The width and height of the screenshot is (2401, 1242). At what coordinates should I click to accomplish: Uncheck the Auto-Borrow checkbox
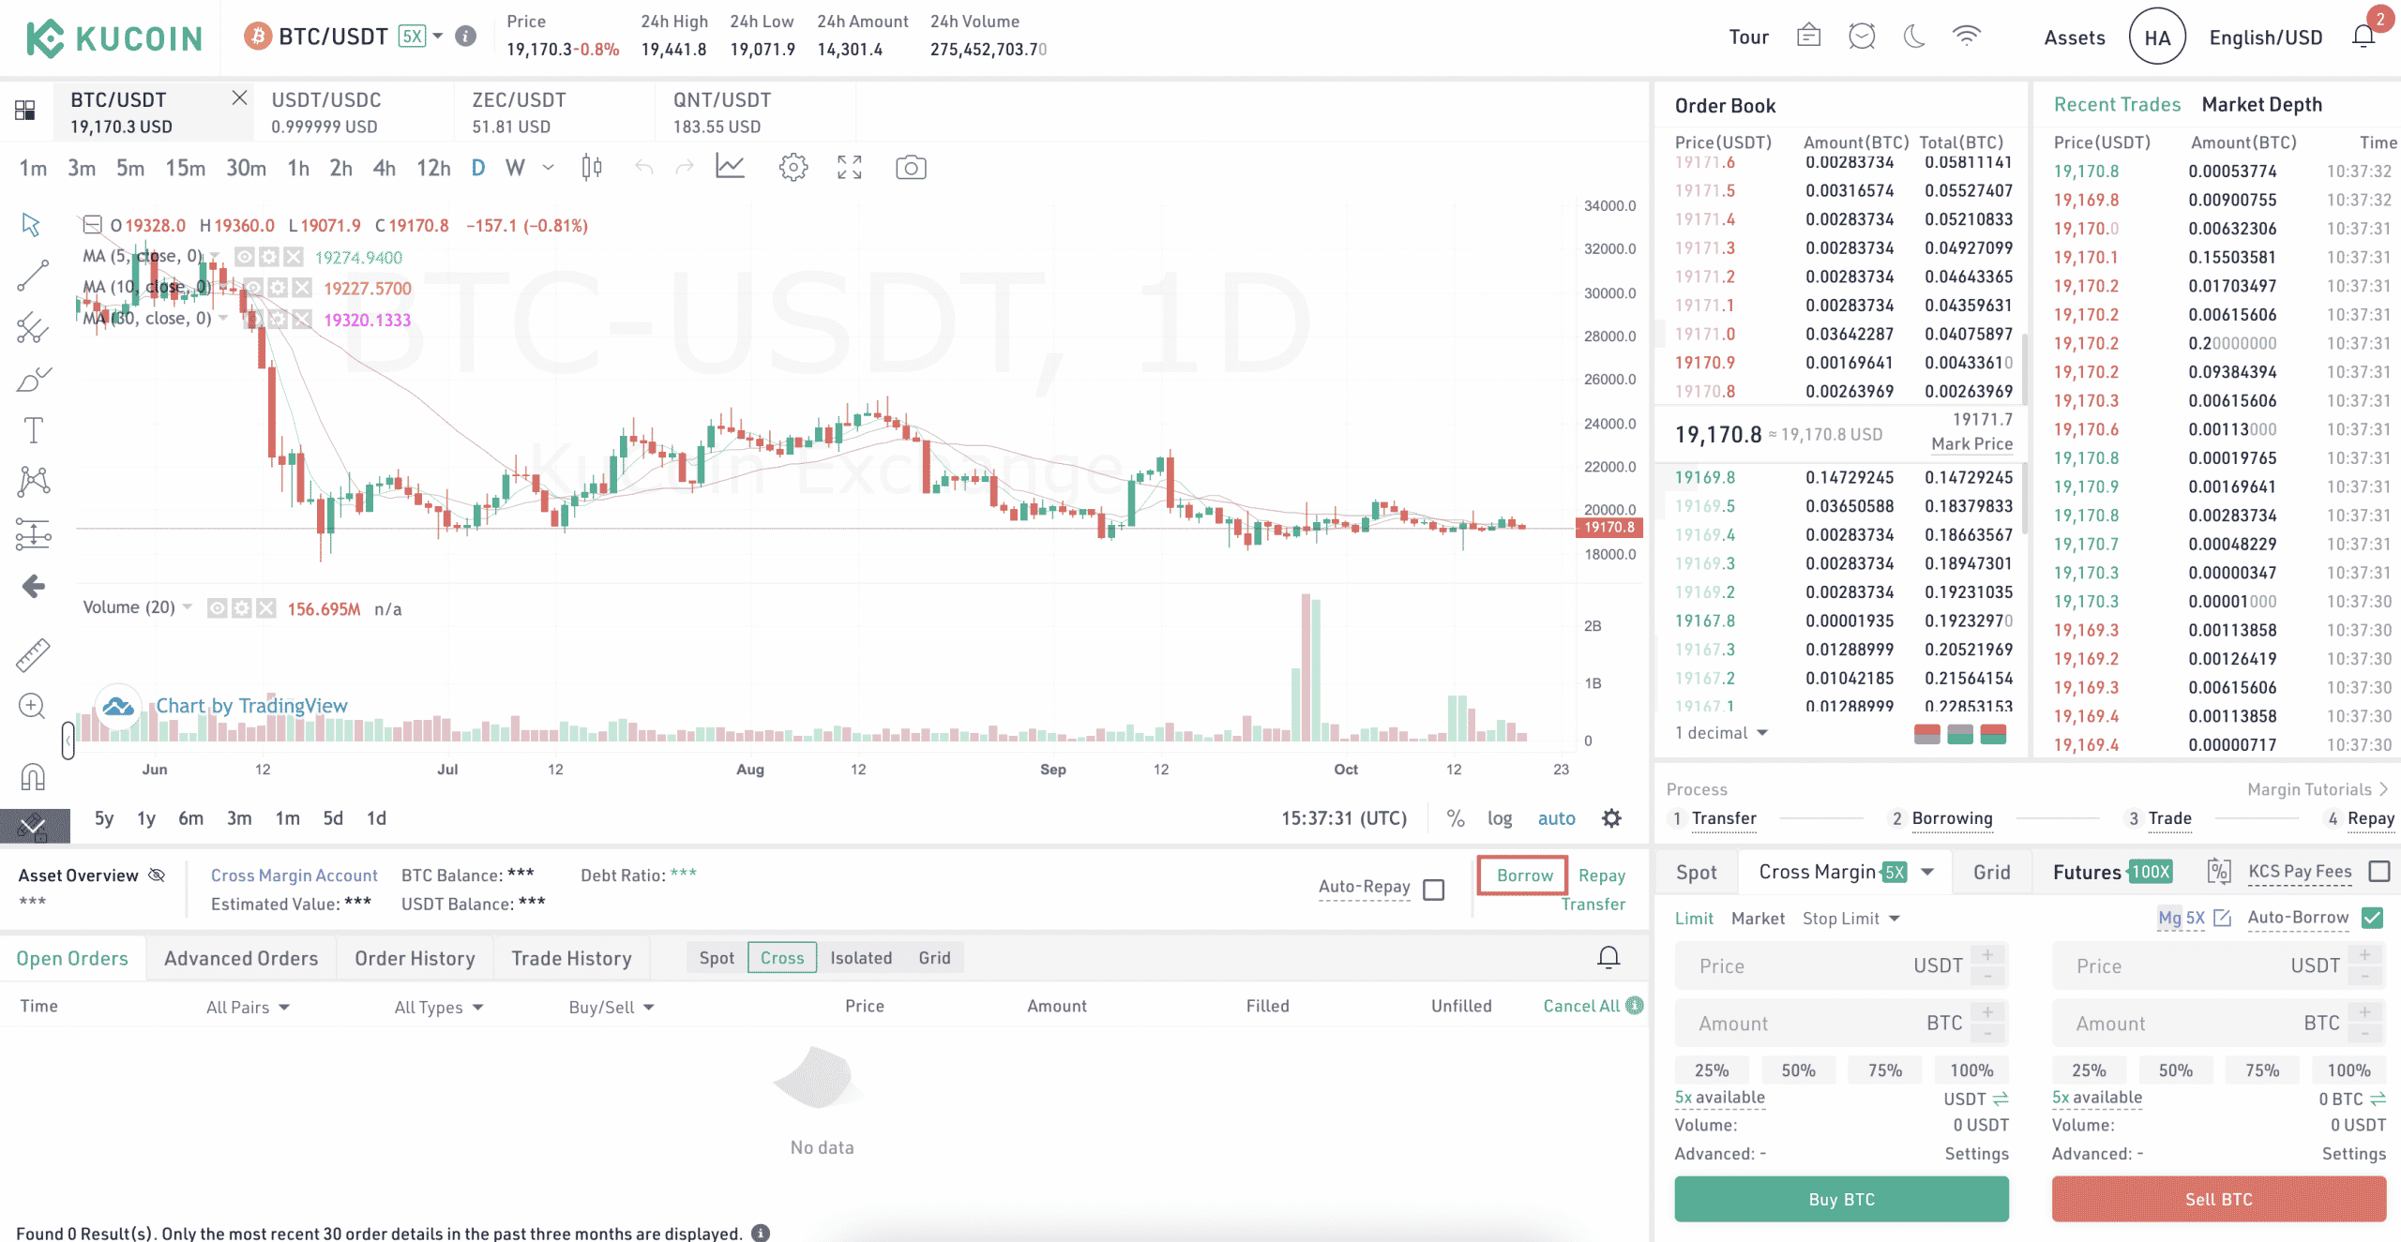pyautogui.click(x=2372, y=918)
